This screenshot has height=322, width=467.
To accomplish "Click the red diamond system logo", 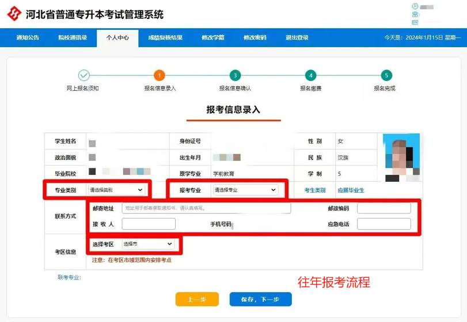I will point(14,13).
